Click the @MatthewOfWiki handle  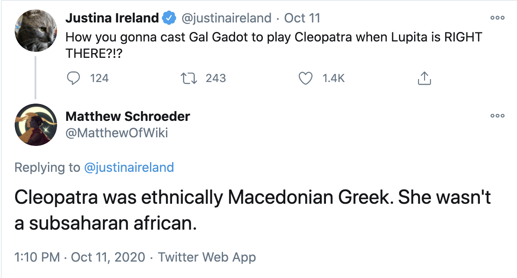coord(117,133)
